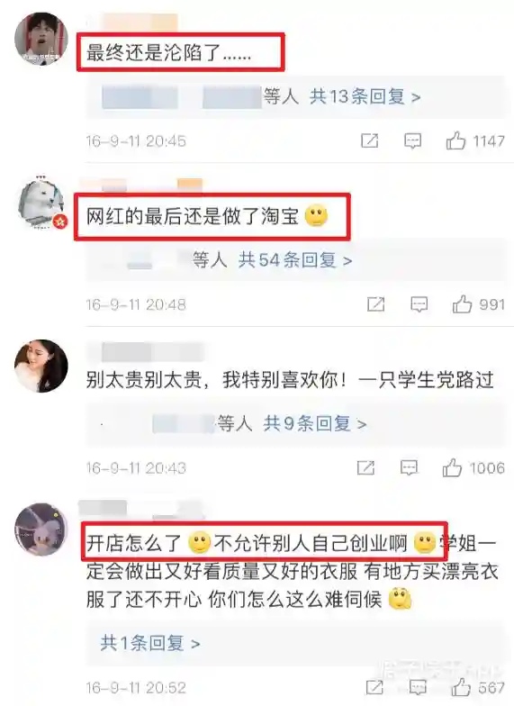
Task: Open the fourth commenter's purple avatar
Action: (41, 529)
